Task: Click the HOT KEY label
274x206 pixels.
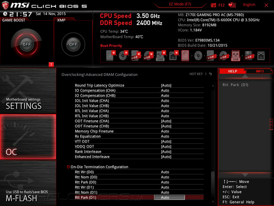Action: [196, 74]
